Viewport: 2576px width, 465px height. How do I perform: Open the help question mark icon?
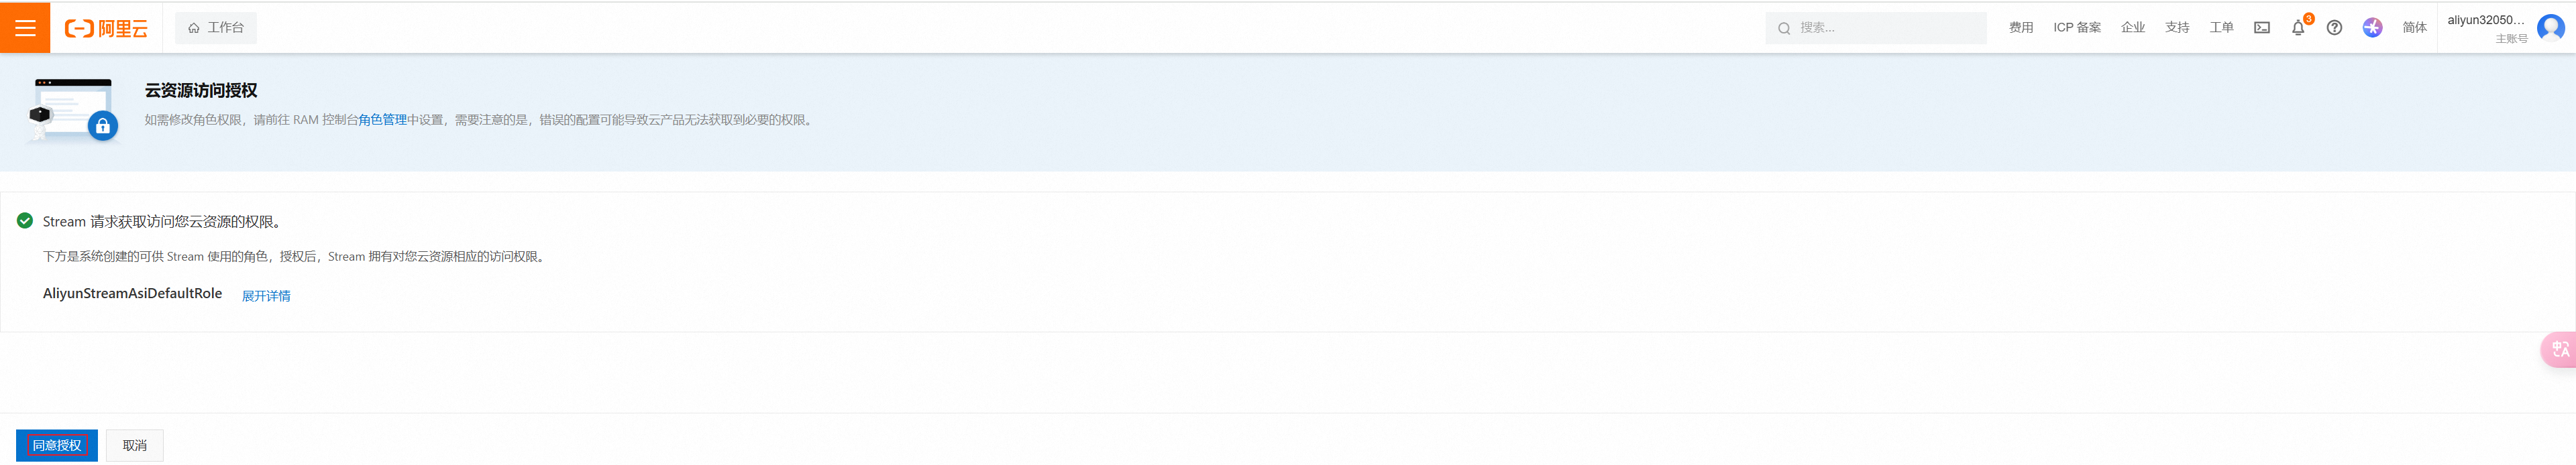2334,28
